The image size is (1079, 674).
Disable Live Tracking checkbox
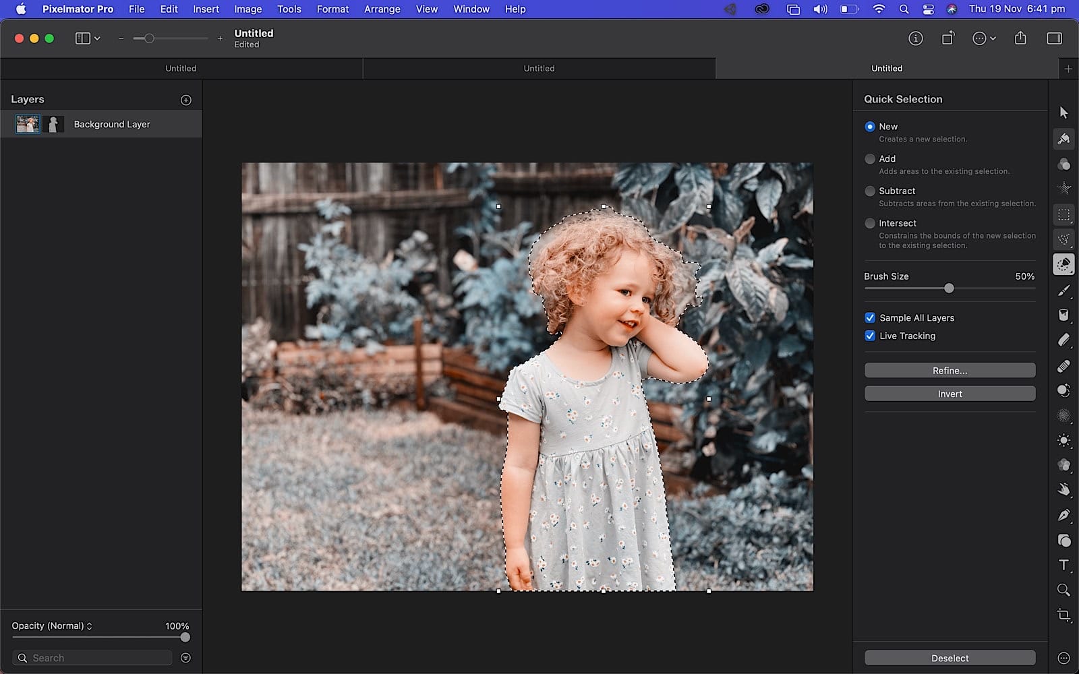click(x=870, y=336)
